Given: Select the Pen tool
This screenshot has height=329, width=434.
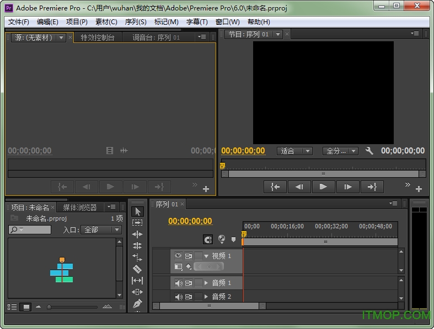Looking at the screenshot, I should (137, 304).
